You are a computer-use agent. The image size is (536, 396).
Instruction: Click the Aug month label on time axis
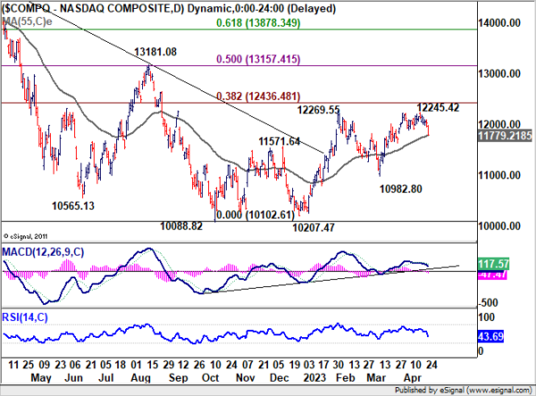[x=141, y=378]
